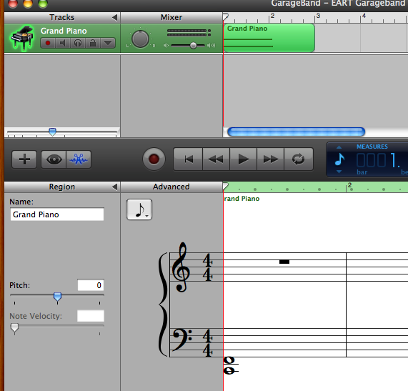Click LCD mode down arrow
This screenshot has height=391, width=408.
(x=339, y=172)
